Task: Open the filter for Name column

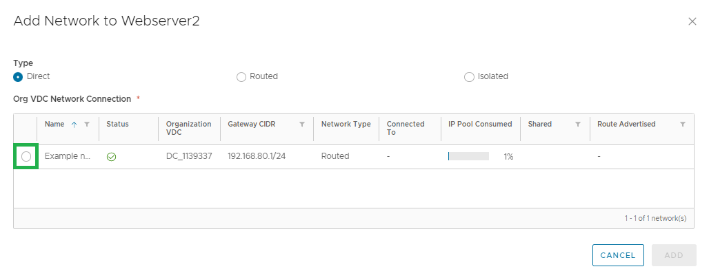Action: coord(88,125)
